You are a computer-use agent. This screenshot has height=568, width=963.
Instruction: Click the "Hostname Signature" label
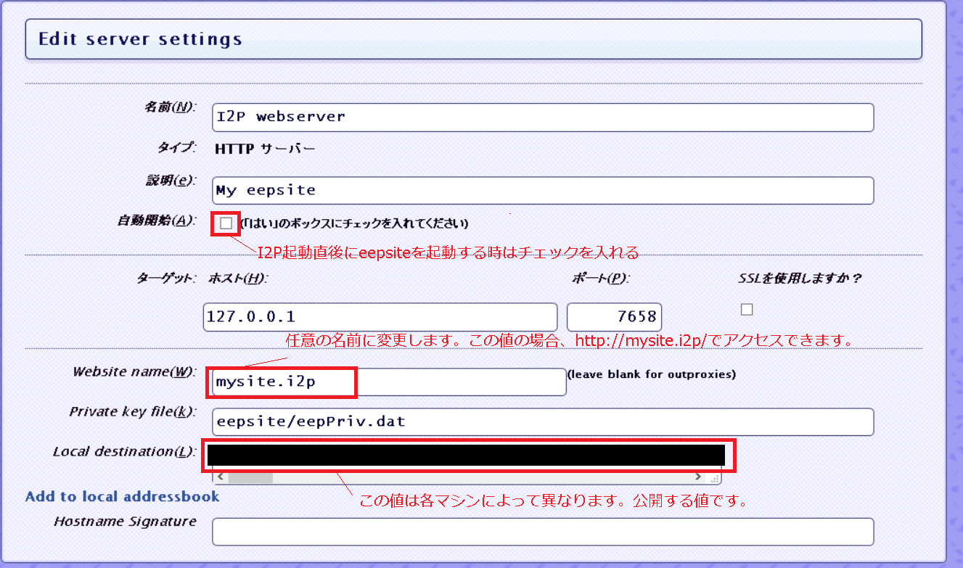[x=126, y=522]
